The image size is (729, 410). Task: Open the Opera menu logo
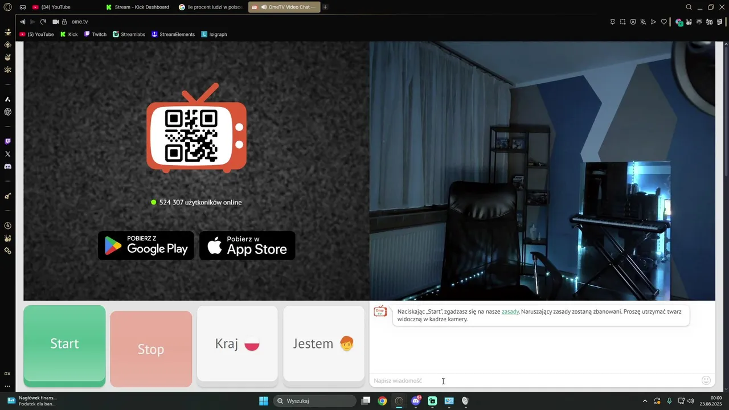(x=8, y=7)
